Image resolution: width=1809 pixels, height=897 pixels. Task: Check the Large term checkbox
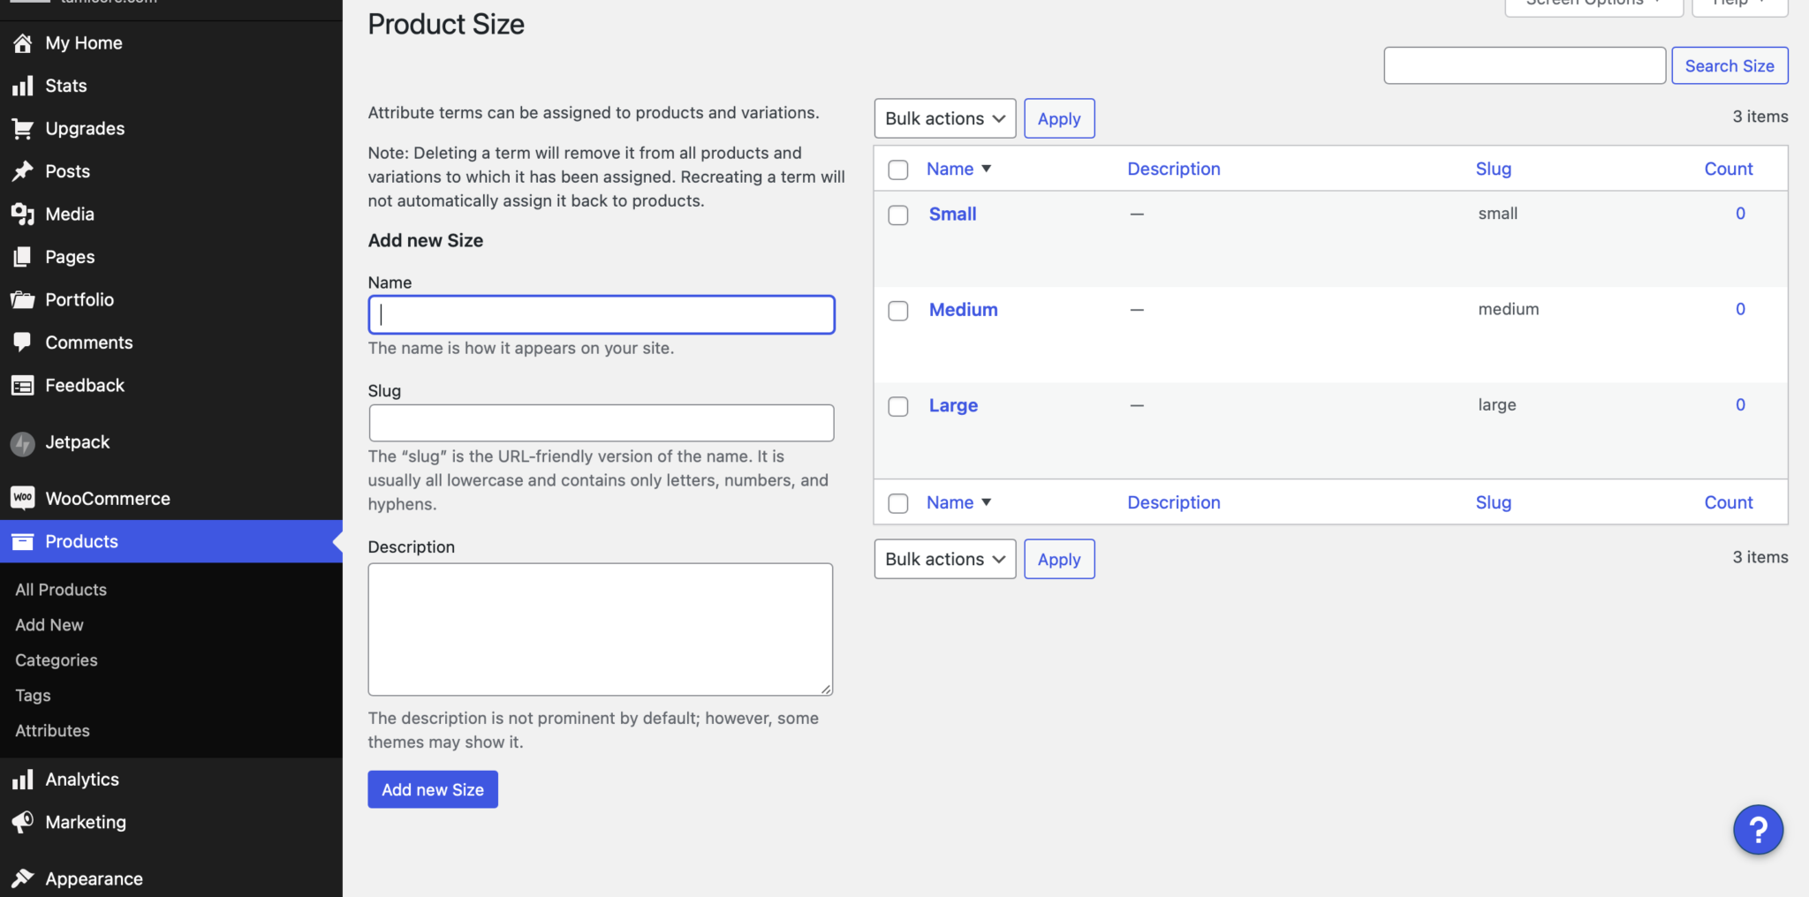(x=898, y=406)
